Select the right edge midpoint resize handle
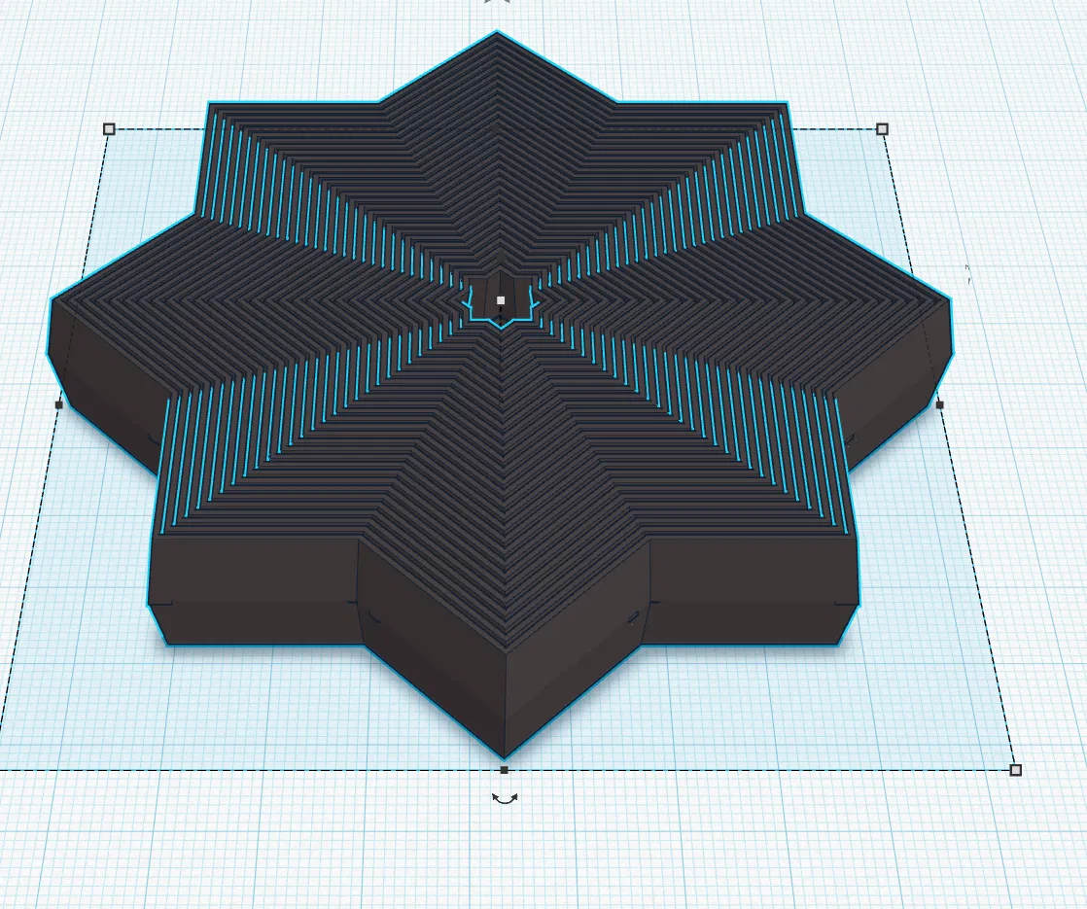This screenshot has width=1087, height=909. tap(940, 404)
